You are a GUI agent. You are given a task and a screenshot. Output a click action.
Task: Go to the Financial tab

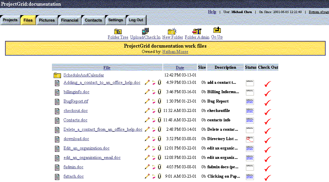pos(70,20)
